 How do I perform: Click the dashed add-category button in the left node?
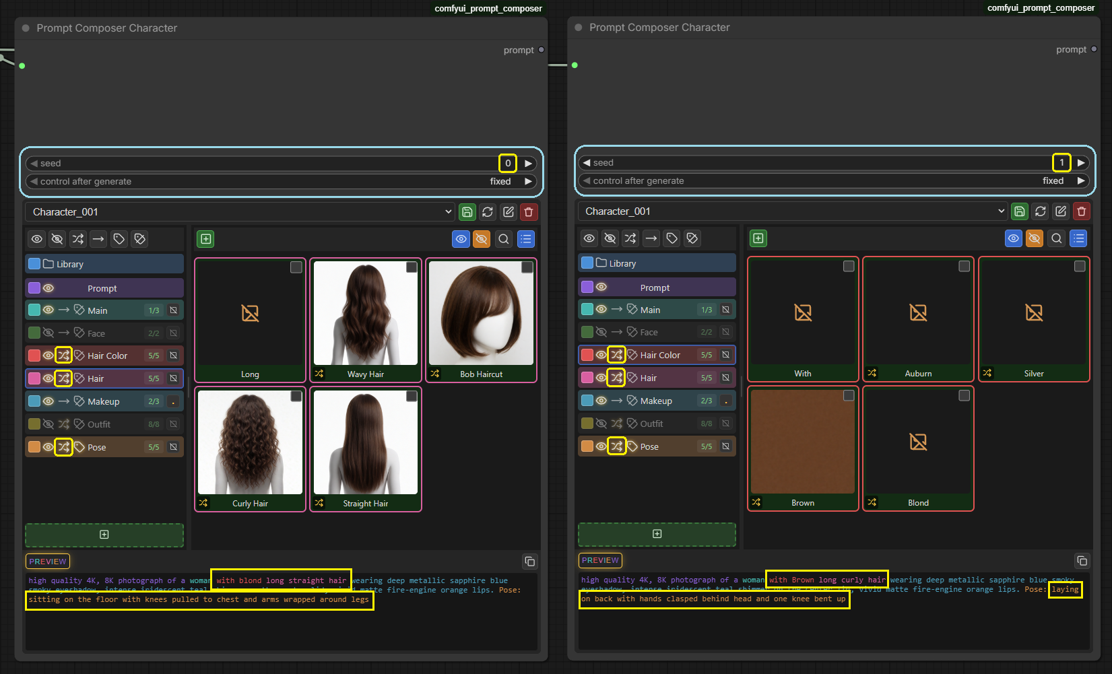[104, 535]
